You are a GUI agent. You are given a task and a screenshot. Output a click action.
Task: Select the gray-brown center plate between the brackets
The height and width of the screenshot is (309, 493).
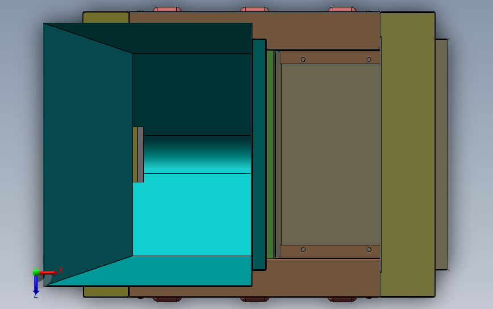(331, 154)
